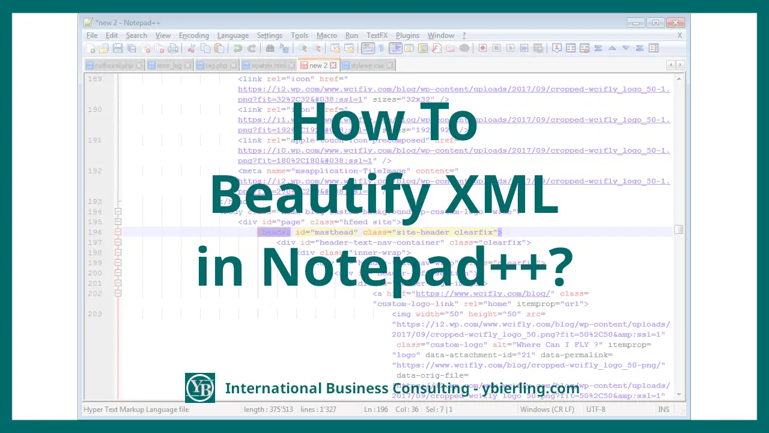The image size is (769, 433).
Task: Undo last edit via toolbar arrow
Action: point(237,48)
